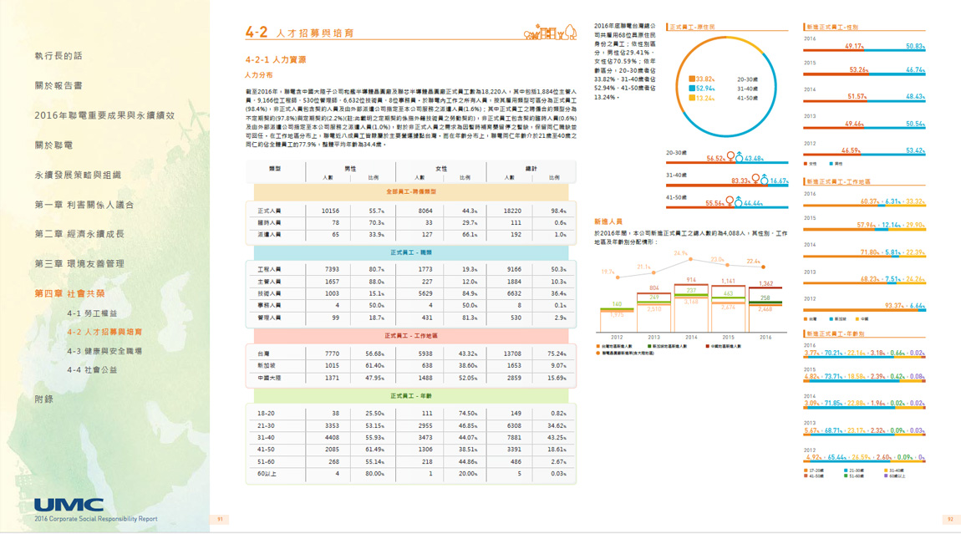Open 4-4 社會公益 subsection
This screenshot has height=534, width=961.
[92, 369]
